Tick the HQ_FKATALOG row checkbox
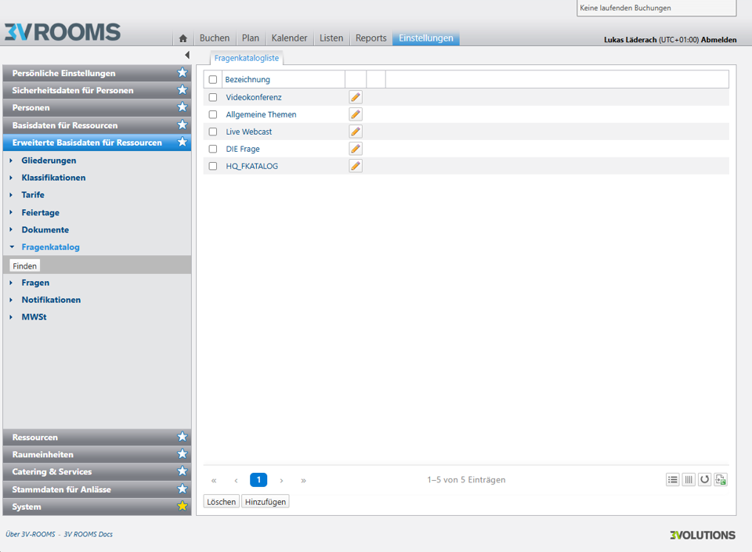Image resolution: width=752 pixels, height=552 pixels. pyautogui.click(x=213, y=166)
